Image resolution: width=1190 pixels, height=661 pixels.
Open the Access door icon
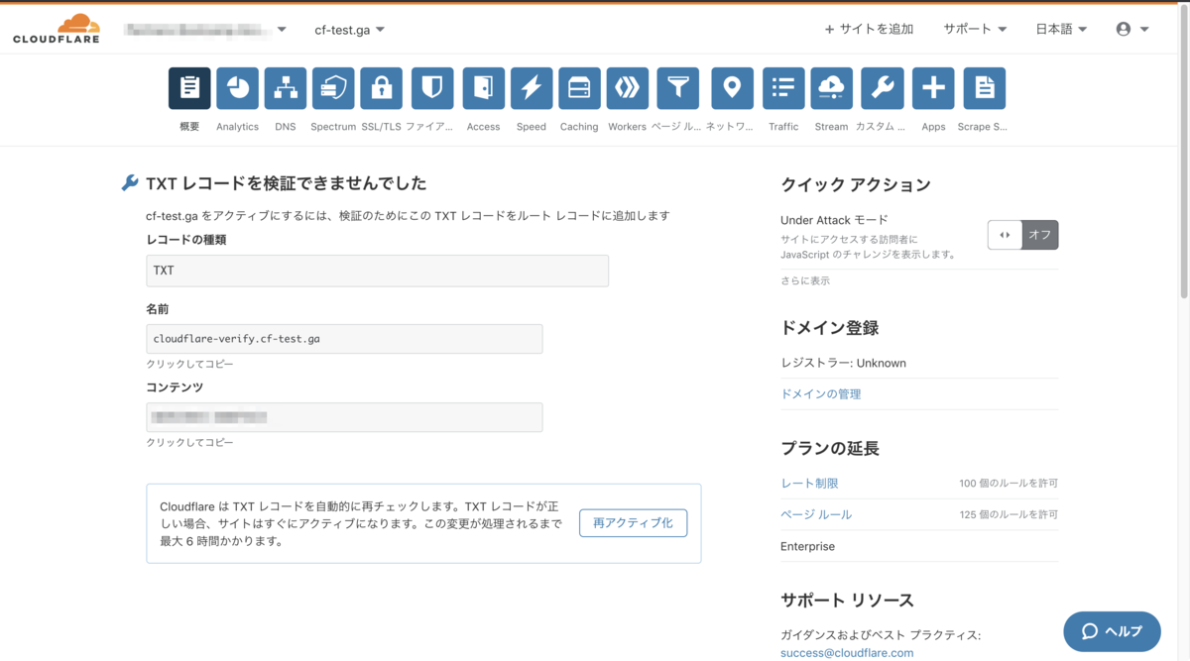[x=483, y=88]
